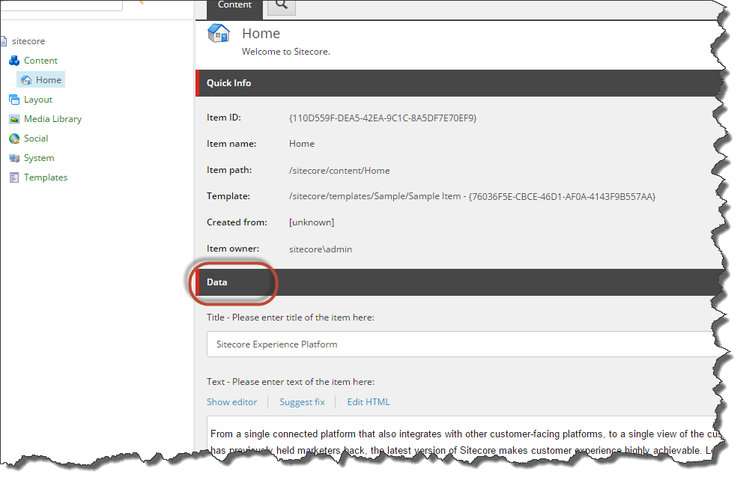Click the Content cubes icon
The width and height of the screenshot is (746, 483).
(14, 61)
